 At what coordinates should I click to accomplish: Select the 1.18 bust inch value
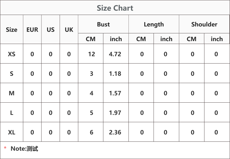pos(115,74)
